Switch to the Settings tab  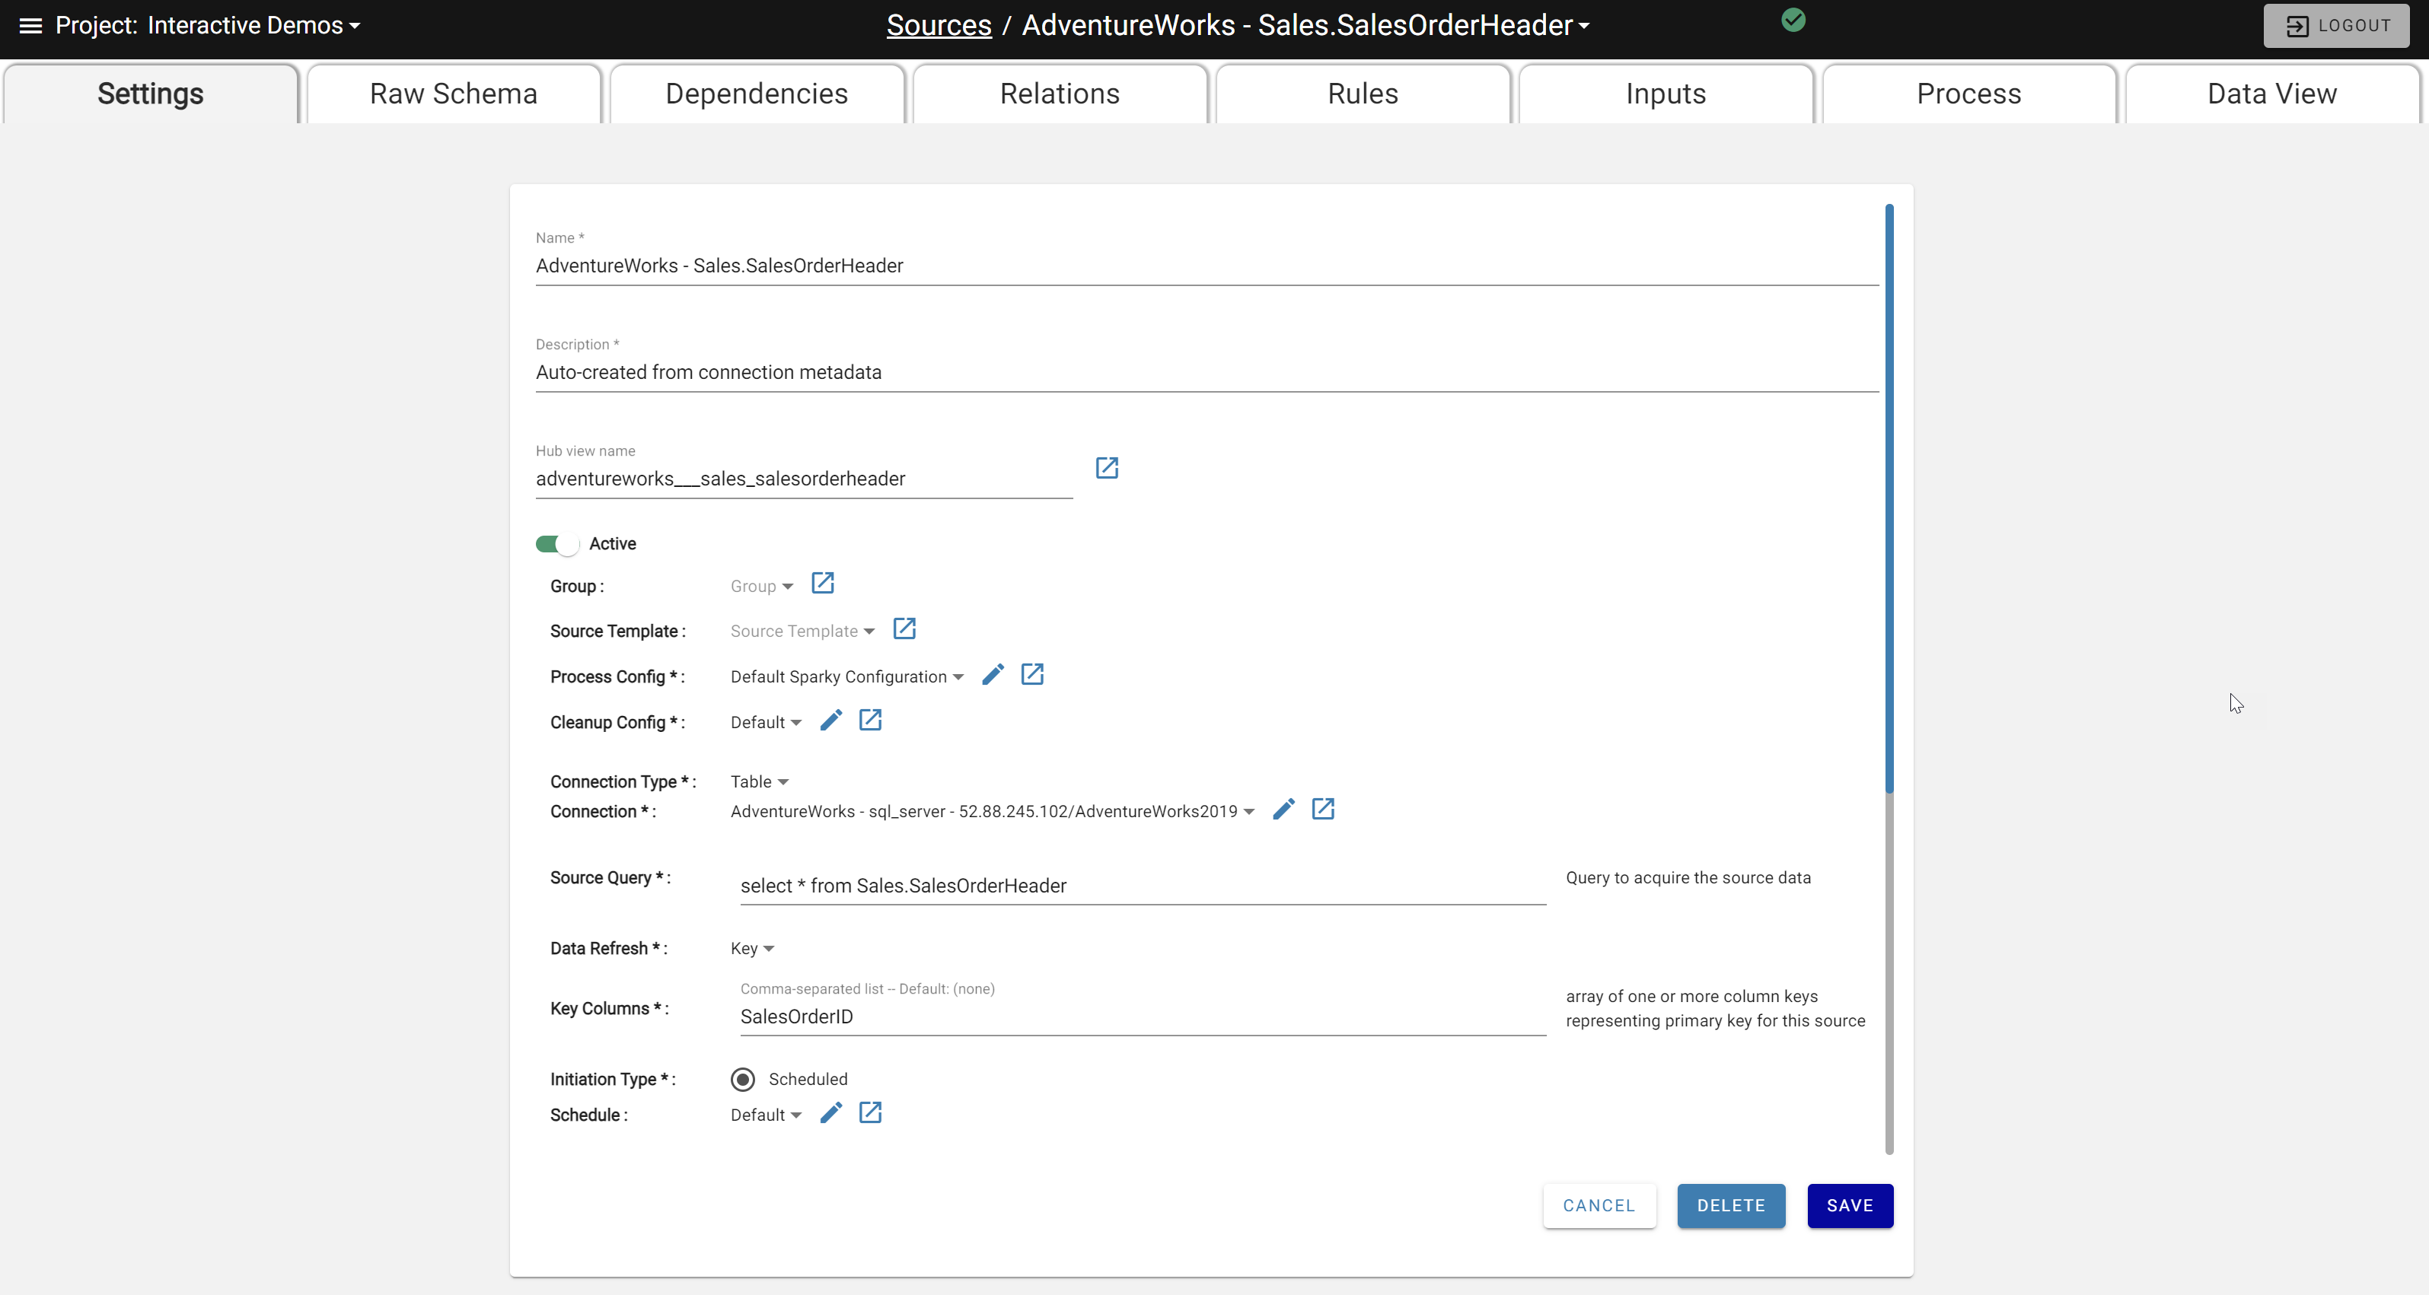(x=151, y=94)
